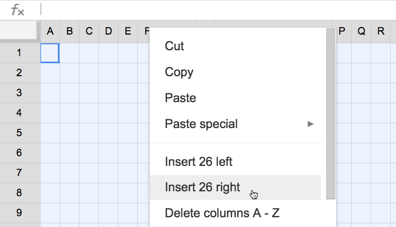
Task: Click column R header
Action: (380, 31)
